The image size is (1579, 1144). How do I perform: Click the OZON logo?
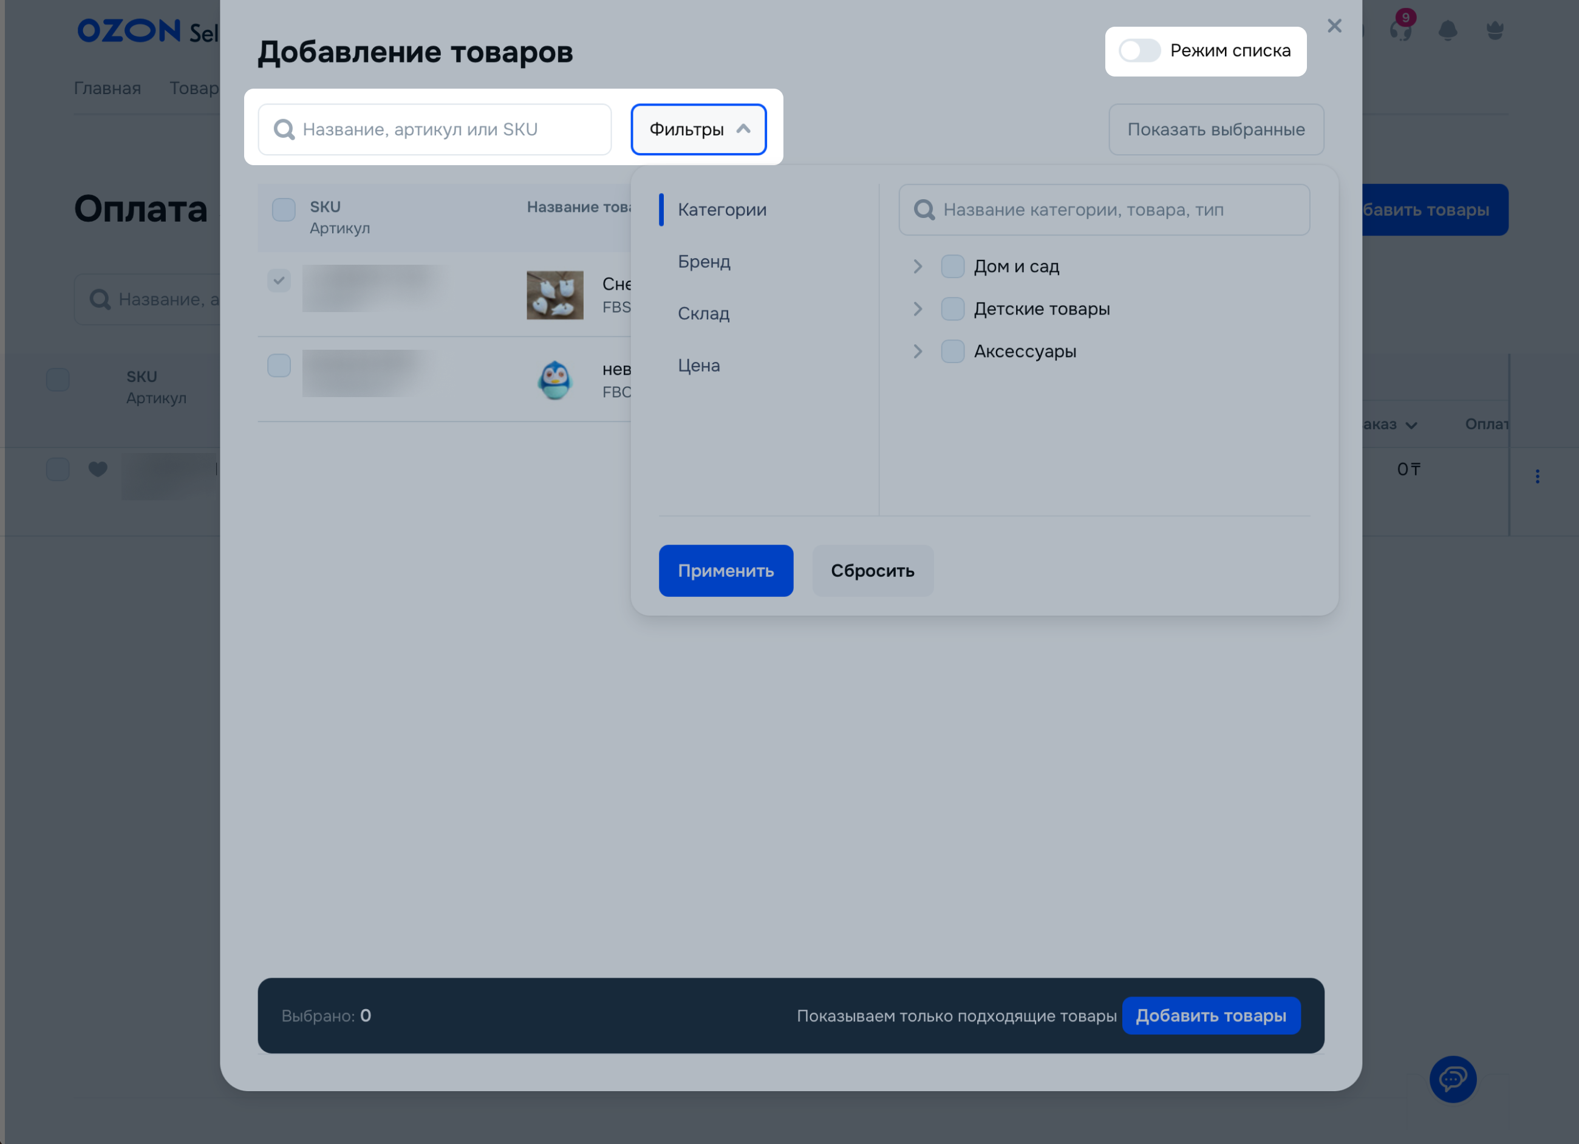(x=129, y=30)
